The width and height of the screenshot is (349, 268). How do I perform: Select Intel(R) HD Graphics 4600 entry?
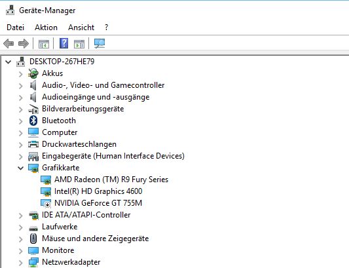click(x=98, y=191)
